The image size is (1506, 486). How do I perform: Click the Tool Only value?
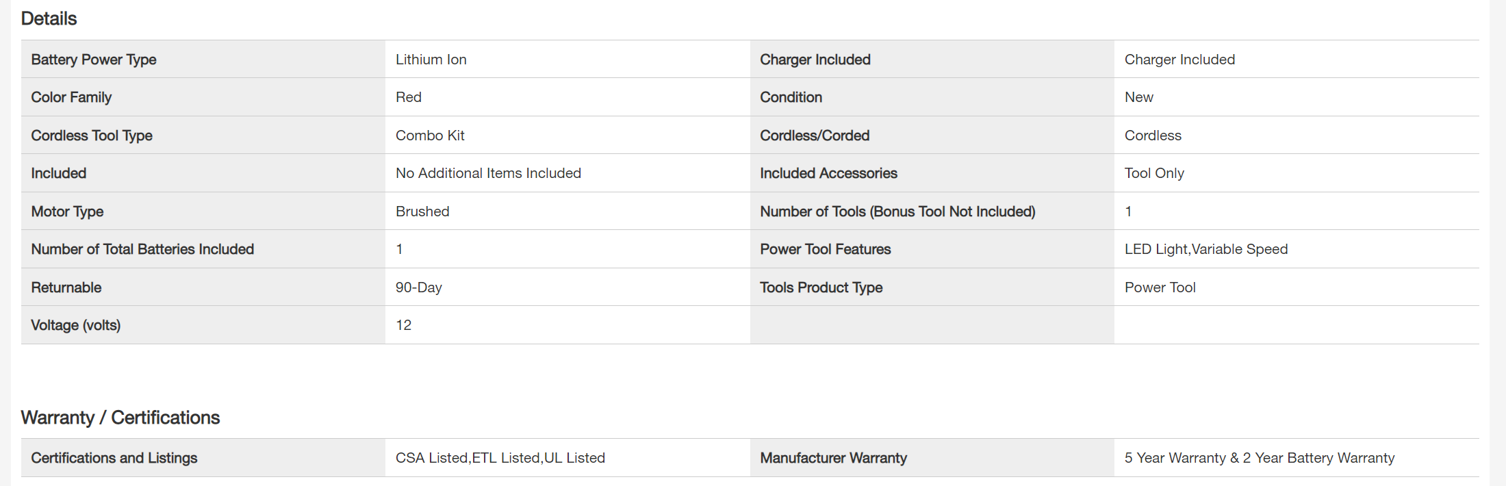(x=1154, y=173)
